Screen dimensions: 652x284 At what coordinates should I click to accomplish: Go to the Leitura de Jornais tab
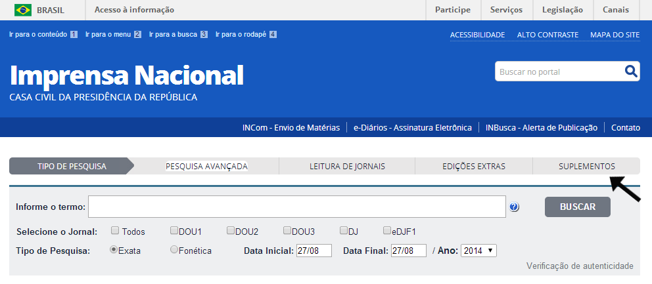tap(347, 167)
